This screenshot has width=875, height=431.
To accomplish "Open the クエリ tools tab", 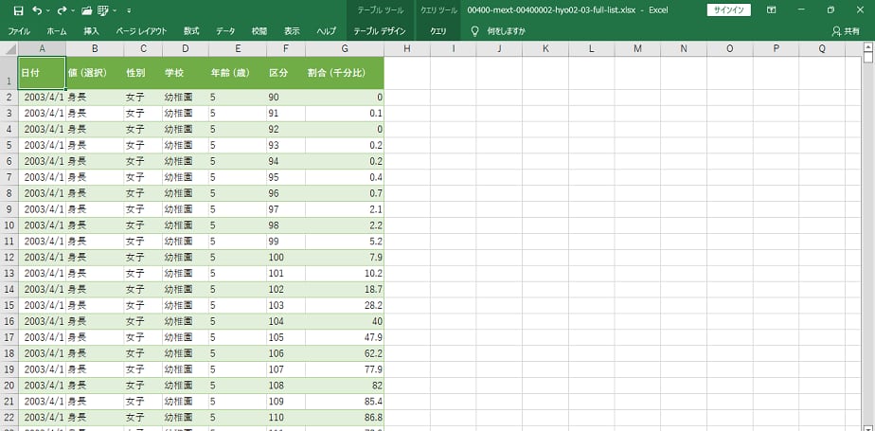I will coord(438,30).
